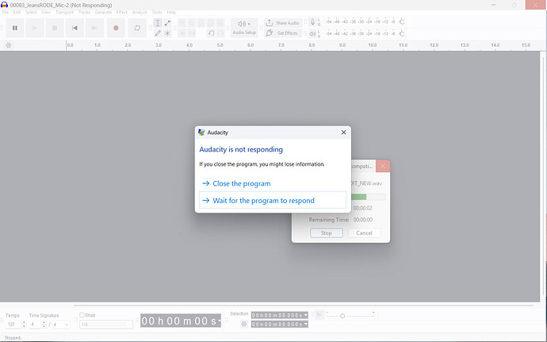Open the snap interval 1/8 dropdown
The height and width of the screenshot is (342, 547).
[106, 325]
